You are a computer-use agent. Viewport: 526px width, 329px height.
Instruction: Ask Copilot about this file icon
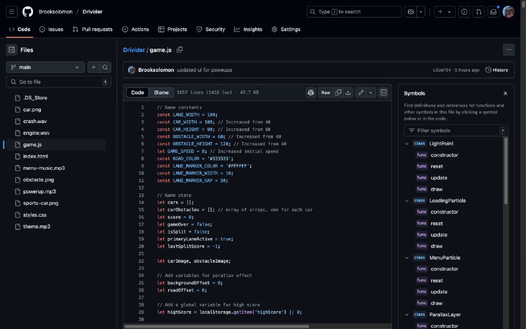point(310,92)
